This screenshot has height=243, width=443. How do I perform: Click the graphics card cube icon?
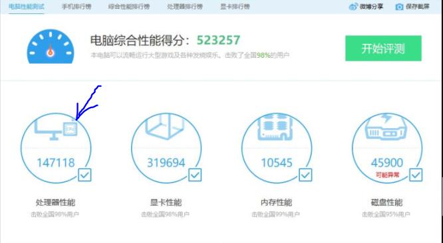coord(165,126)
